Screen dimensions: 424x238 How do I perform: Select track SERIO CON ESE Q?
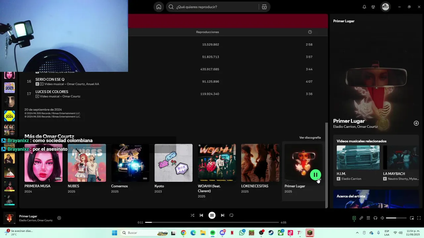pyautogui.click(x=50, y=79)
